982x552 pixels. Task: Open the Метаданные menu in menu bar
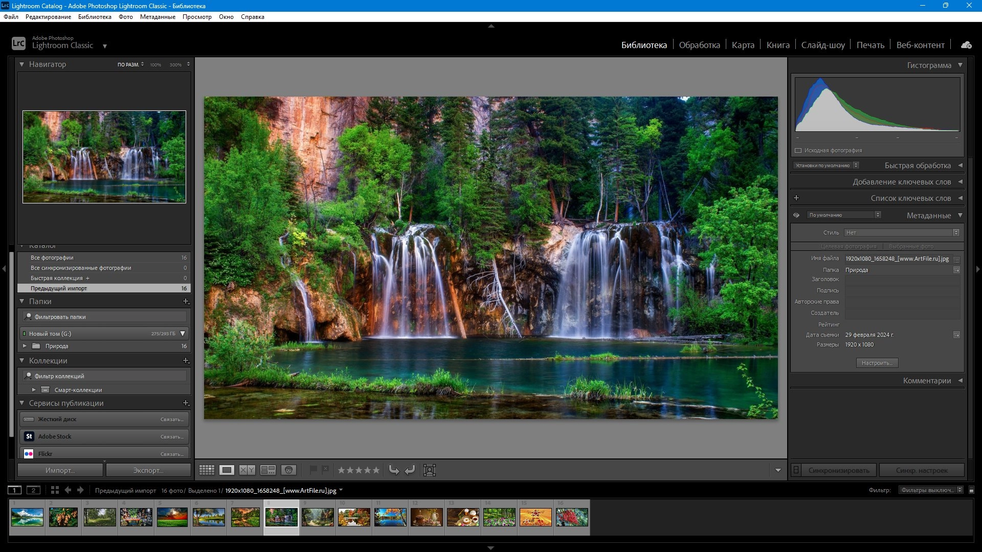point(158,17)
